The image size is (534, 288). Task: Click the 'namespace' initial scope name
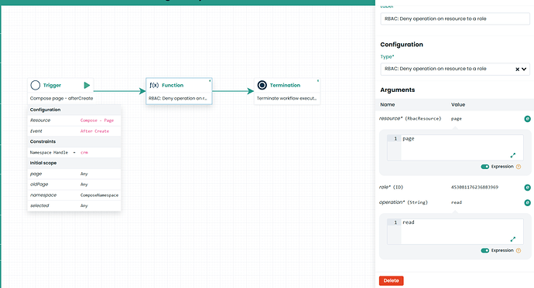[x=43, y=195]
